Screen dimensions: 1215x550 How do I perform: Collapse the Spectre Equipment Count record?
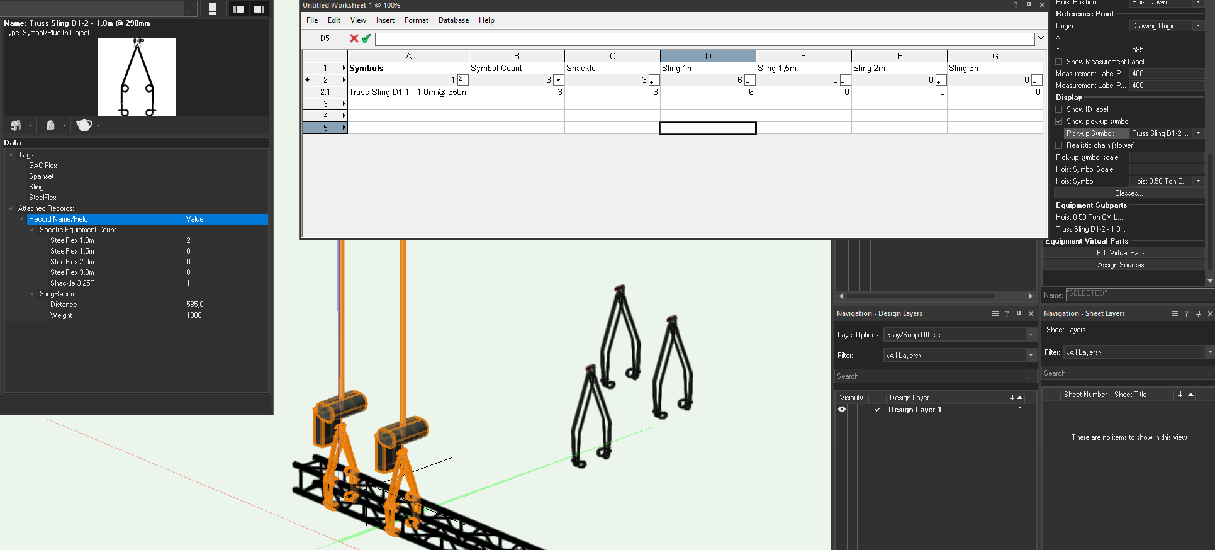coord(33,230)
